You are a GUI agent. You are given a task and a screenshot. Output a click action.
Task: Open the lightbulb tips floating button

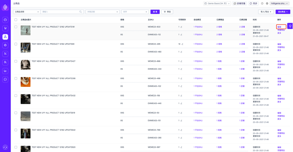click(290, 26)
